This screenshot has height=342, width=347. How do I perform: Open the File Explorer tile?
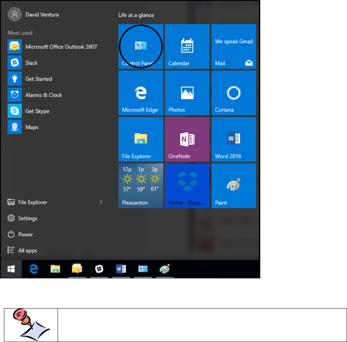(x=141, y=139)
